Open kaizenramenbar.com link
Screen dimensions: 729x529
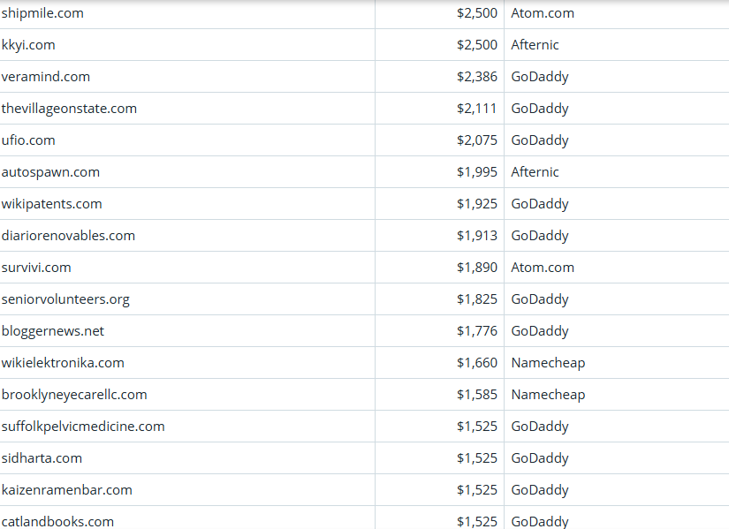coord(67,490)
